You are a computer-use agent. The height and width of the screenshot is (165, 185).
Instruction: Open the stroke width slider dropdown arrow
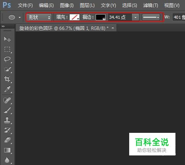135,17
